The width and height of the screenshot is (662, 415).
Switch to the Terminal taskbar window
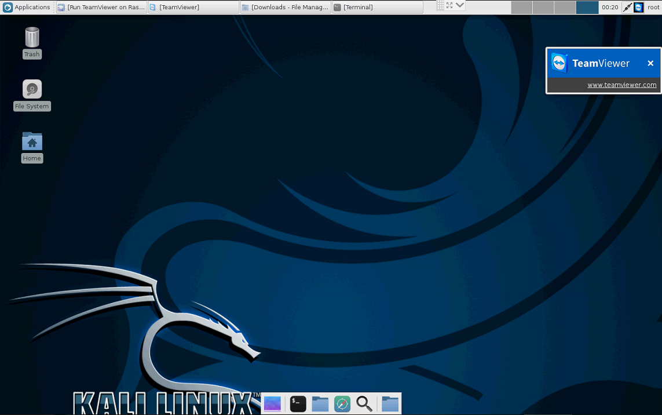pos(378,7)
